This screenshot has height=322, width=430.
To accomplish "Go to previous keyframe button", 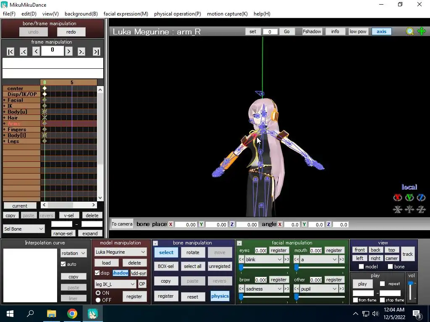I will tap(24, 52).
